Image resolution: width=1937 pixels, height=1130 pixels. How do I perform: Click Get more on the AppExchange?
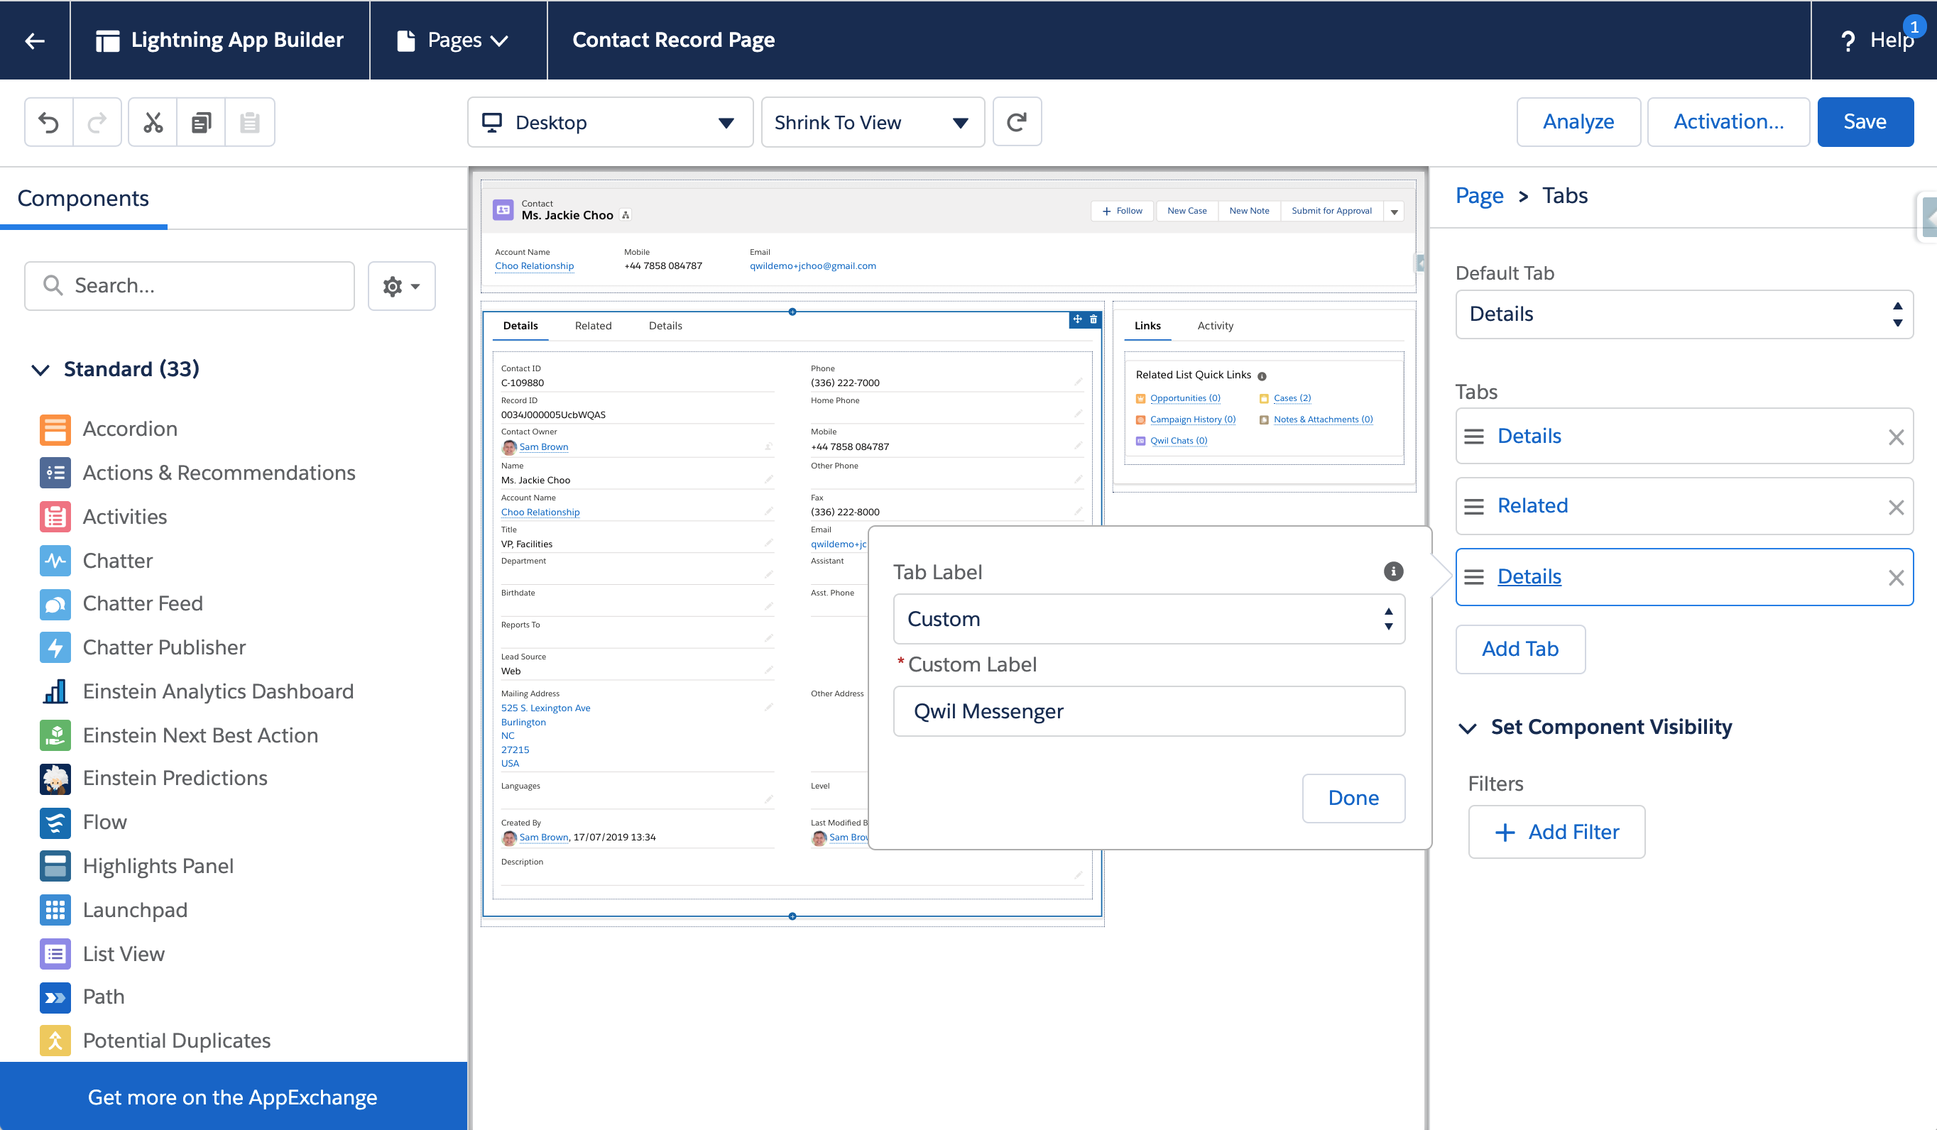click(x=233, y=1097)
